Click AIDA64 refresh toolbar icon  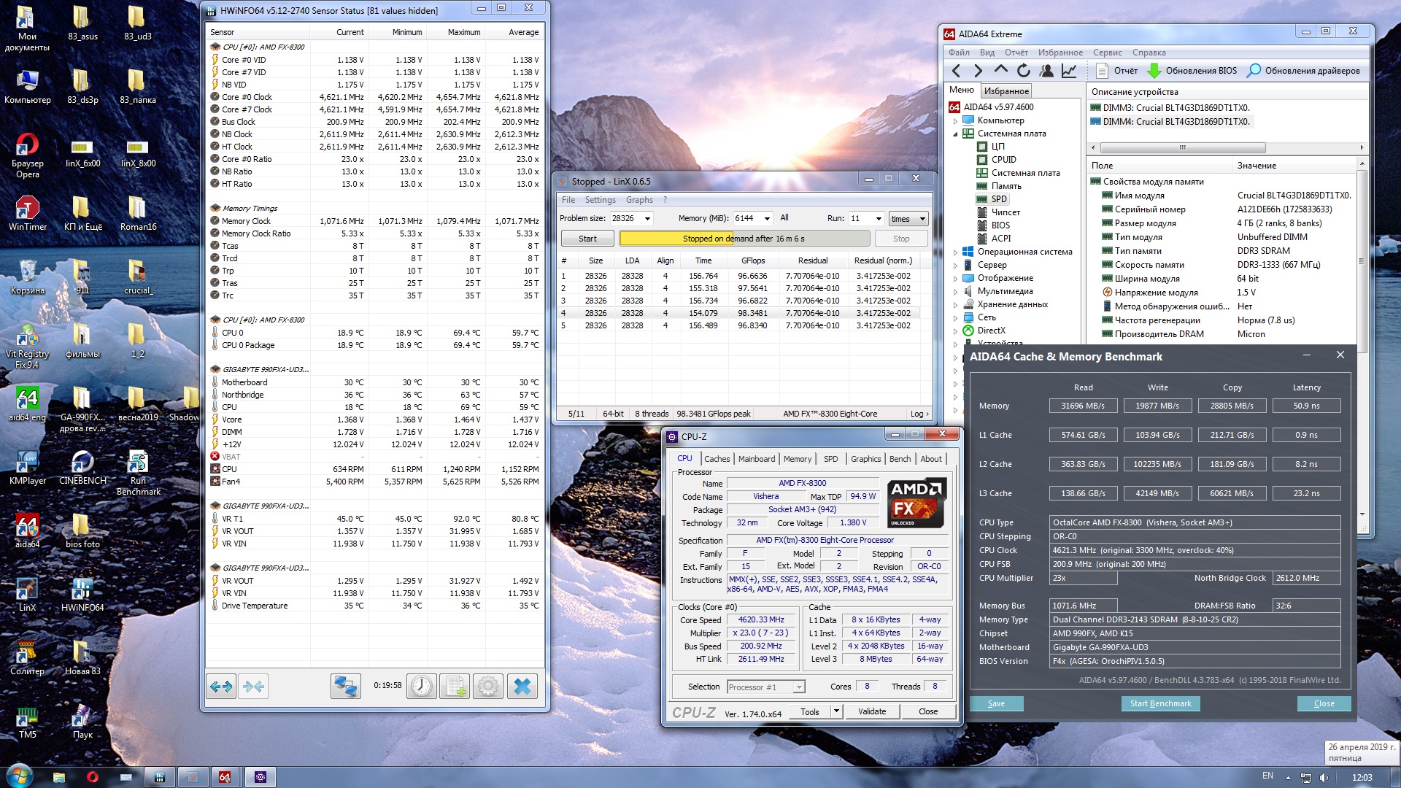tap(1024, 71)
